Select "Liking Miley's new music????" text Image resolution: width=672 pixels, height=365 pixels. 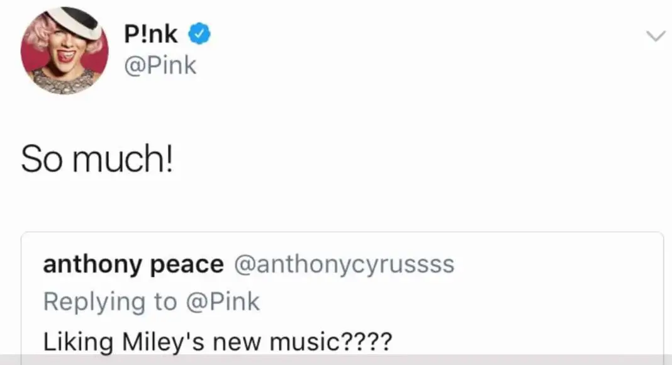(217, 341)
